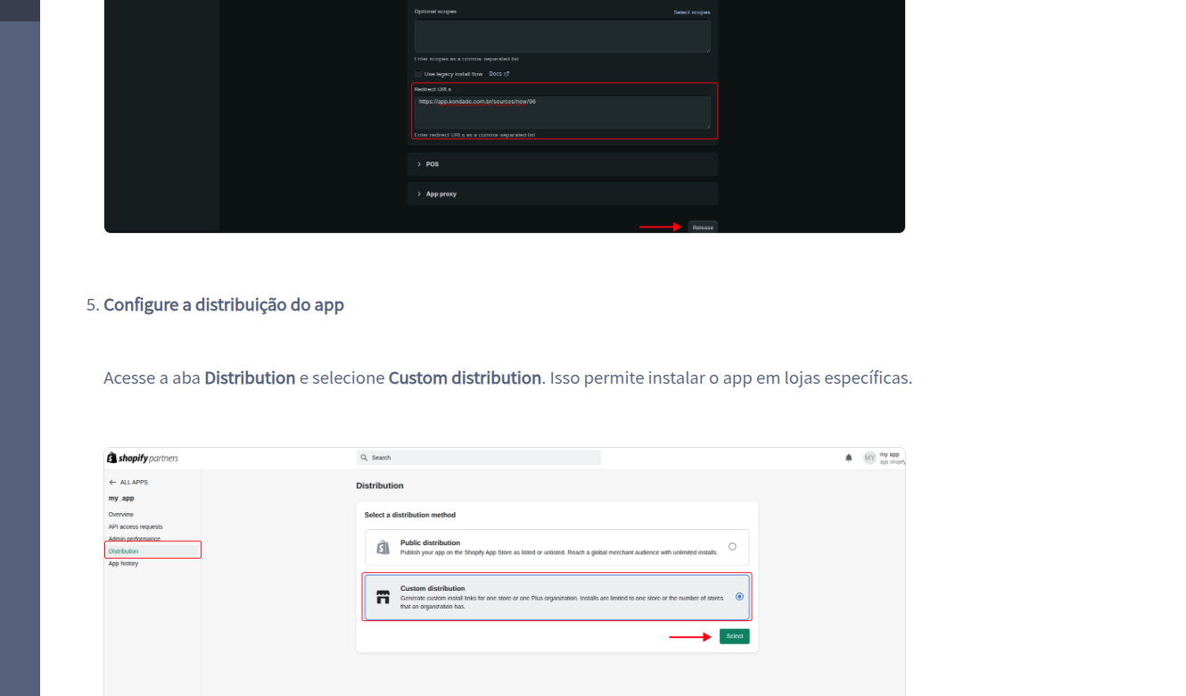Click the Release button
The image size is (1186, 696).
point(703,228)
